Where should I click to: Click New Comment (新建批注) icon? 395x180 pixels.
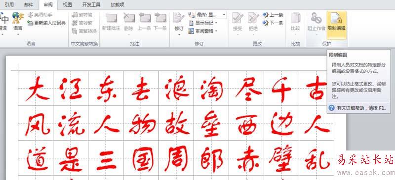(111, 19)
